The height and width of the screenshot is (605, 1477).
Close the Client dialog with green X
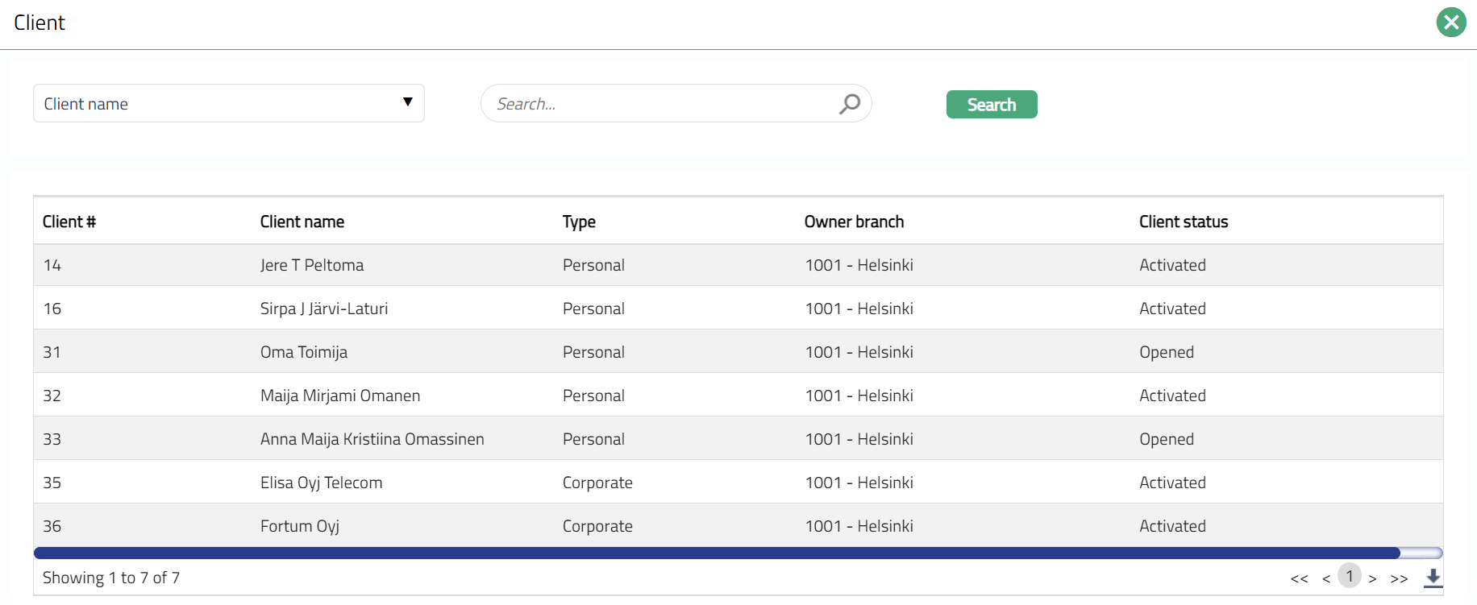click(x=1451, y=23)
